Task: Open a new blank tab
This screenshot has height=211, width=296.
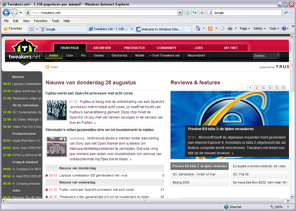Action: tap(187, 29)
